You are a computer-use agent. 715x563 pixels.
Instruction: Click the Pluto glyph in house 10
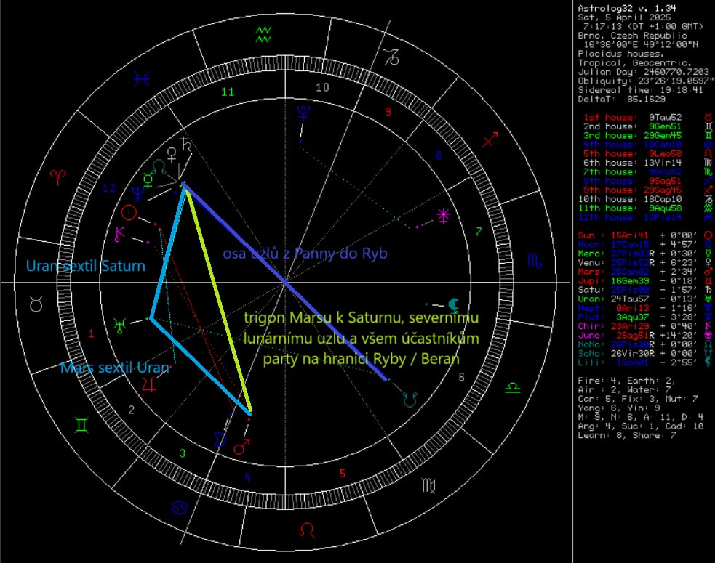[x=302, y=111]
